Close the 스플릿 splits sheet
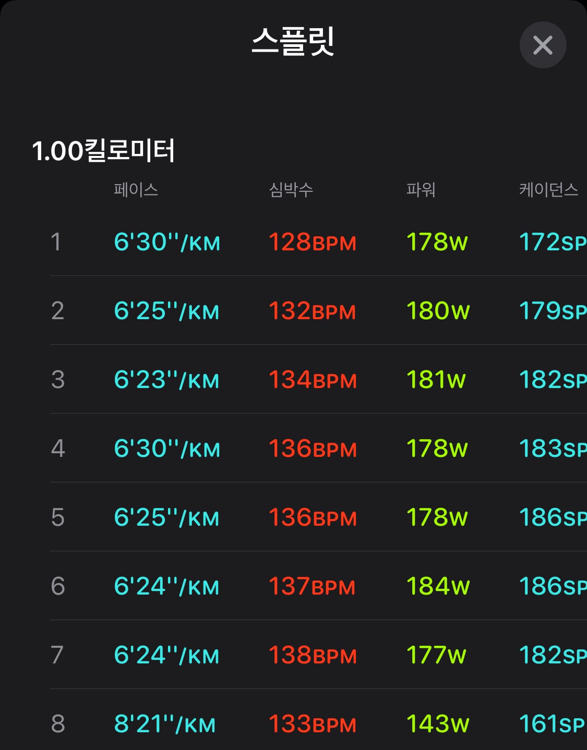 tap(543, 45)
